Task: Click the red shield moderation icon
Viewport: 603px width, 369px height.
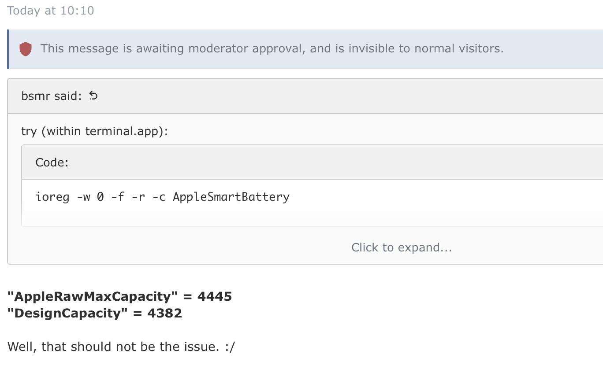Action: coord(26,49)
